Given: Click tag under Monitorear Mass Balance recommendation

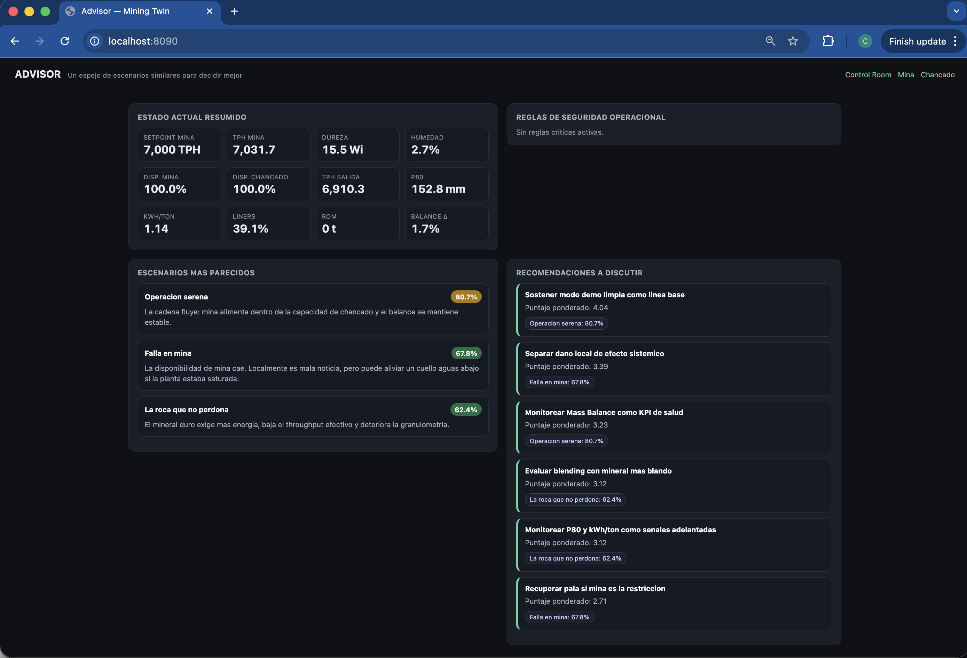Looking at the screenshot, I should [566, 441].
